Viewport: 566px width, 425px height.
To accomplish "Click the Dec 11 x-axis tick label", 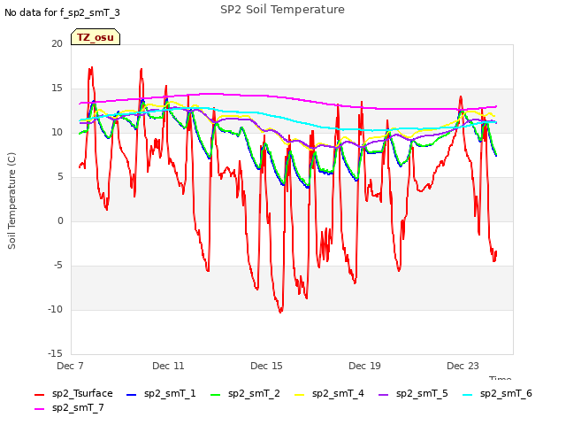I will click(x=168, y=366).
